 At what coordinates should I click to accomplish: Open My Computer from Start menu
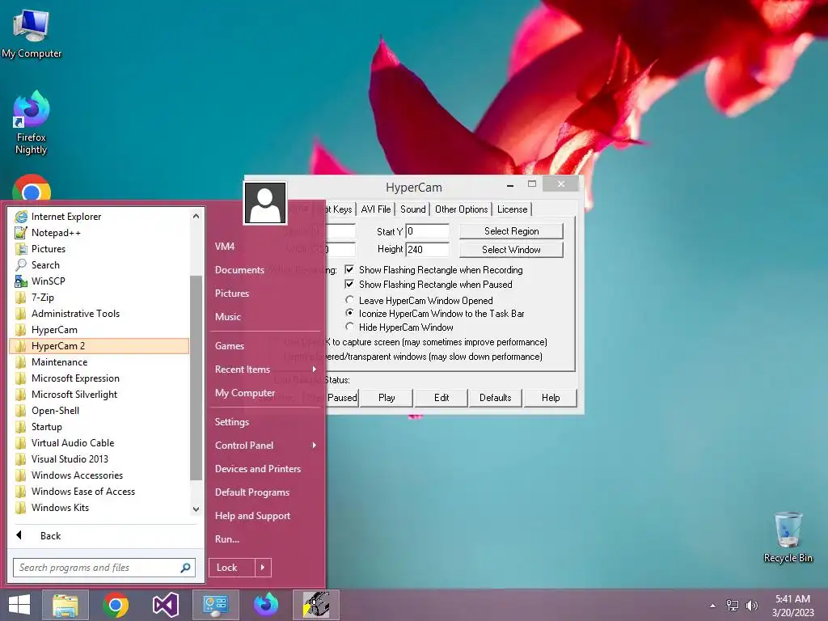(264, 393)
